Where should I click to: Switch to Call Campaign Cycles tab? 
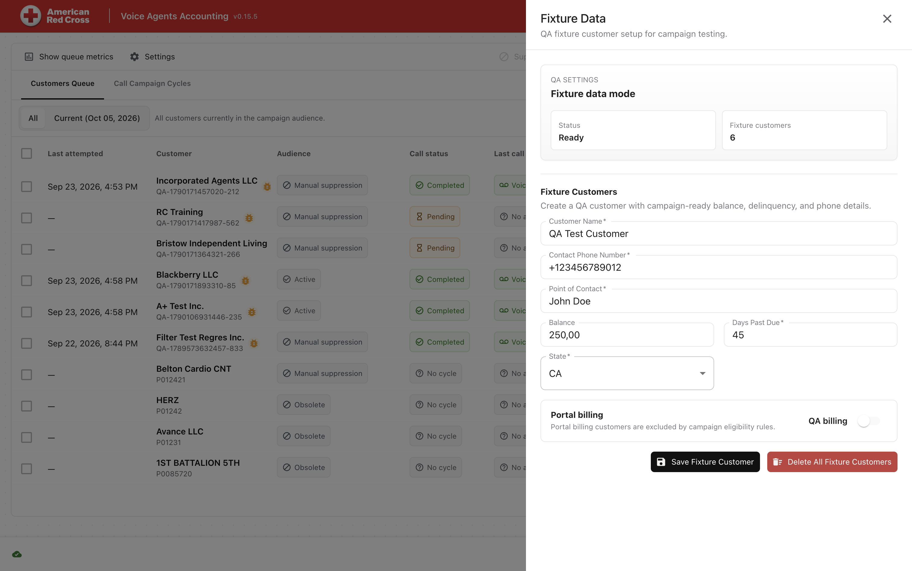(152, 84)
